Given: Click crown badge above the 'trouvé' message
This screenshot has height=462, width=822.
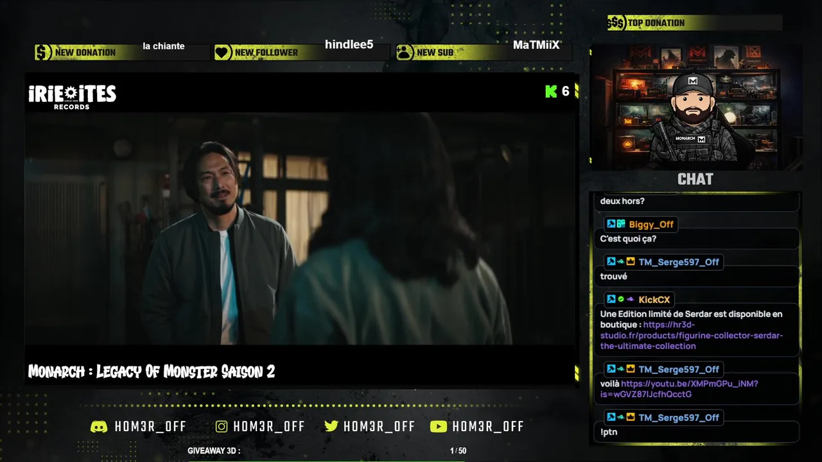Looking at the screenshot, I should tap(631, 262).
